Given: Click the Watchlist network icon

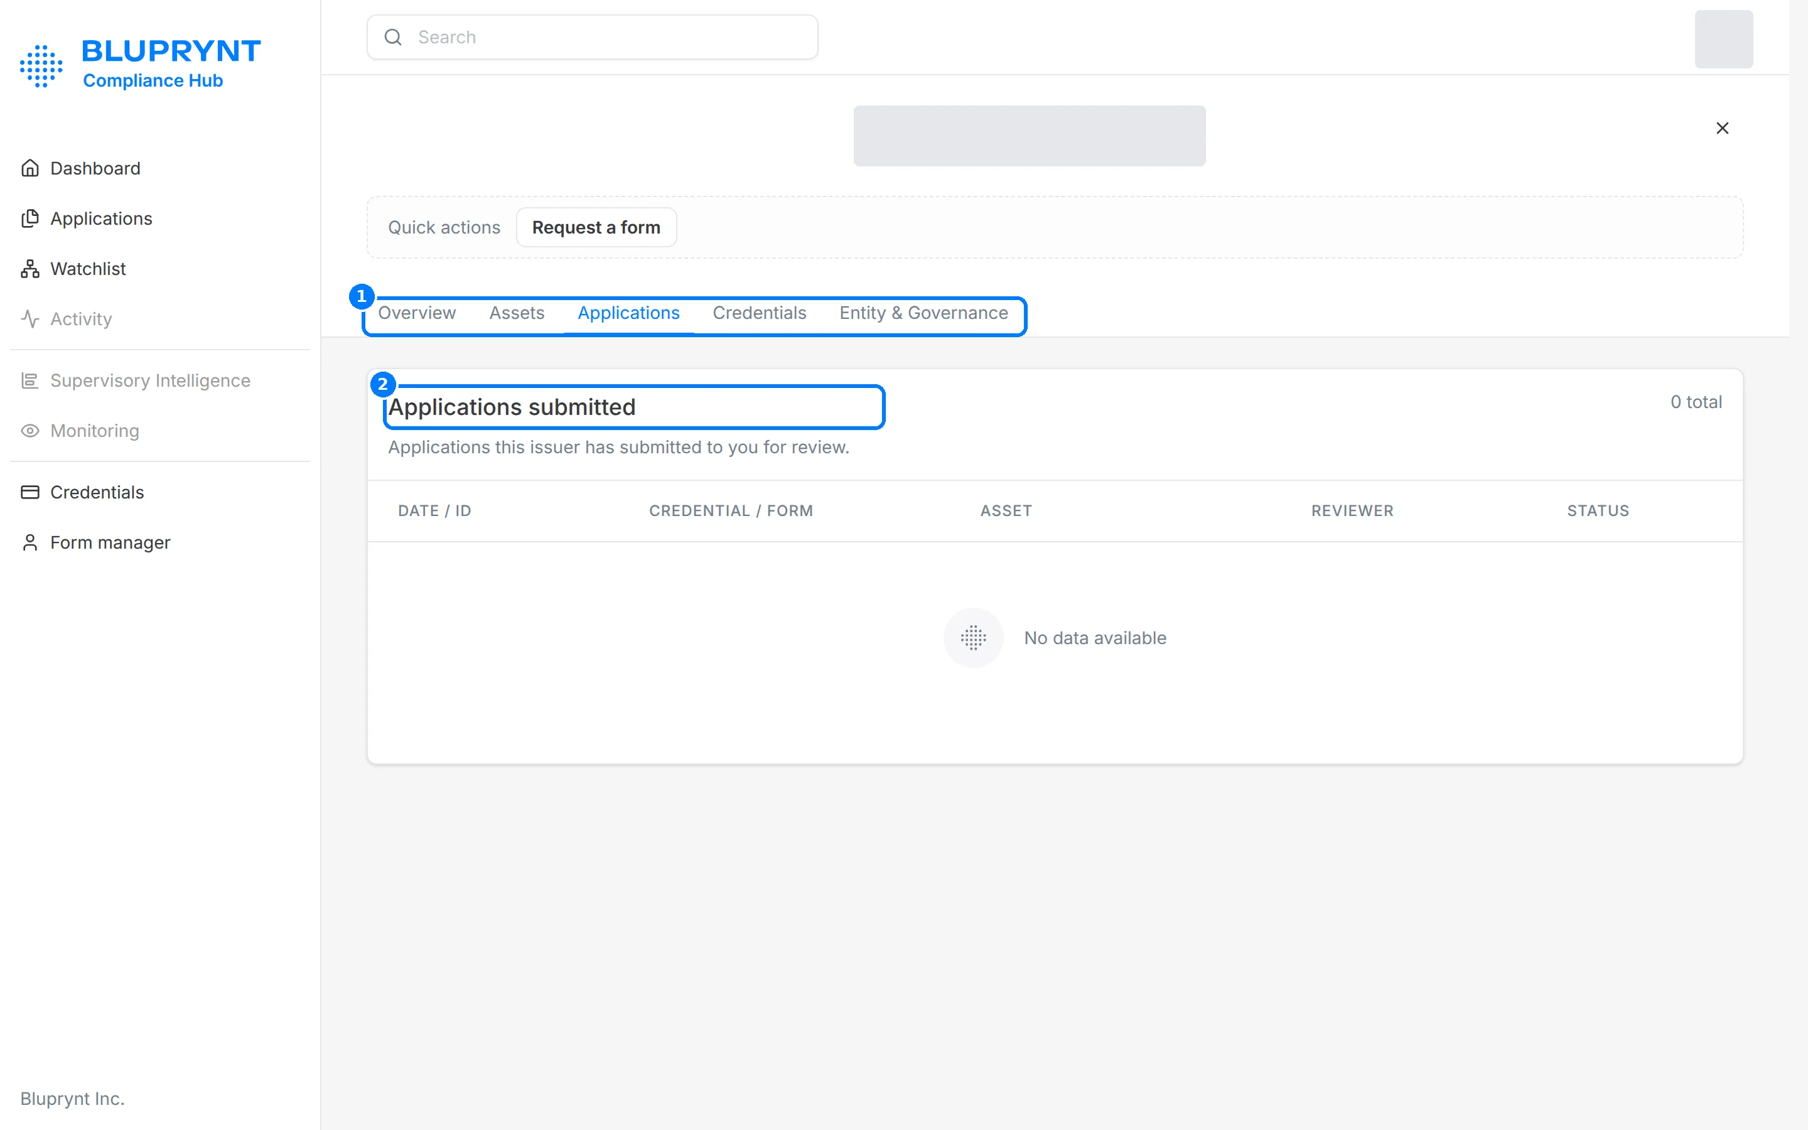Looking at the screenshot, I should (30, 268).
